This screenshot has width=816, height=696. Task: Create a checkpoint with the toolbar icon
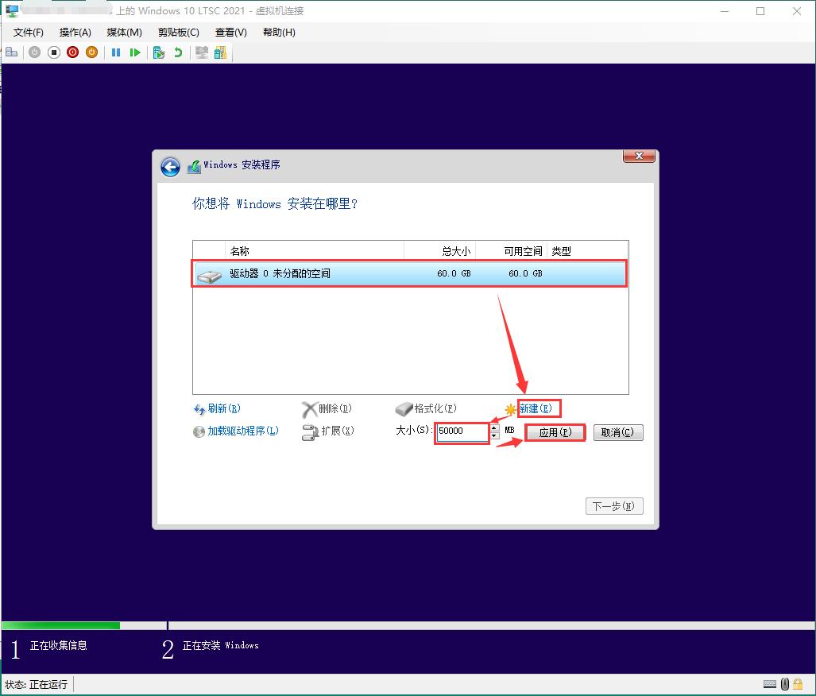click(x=159, y=52)
